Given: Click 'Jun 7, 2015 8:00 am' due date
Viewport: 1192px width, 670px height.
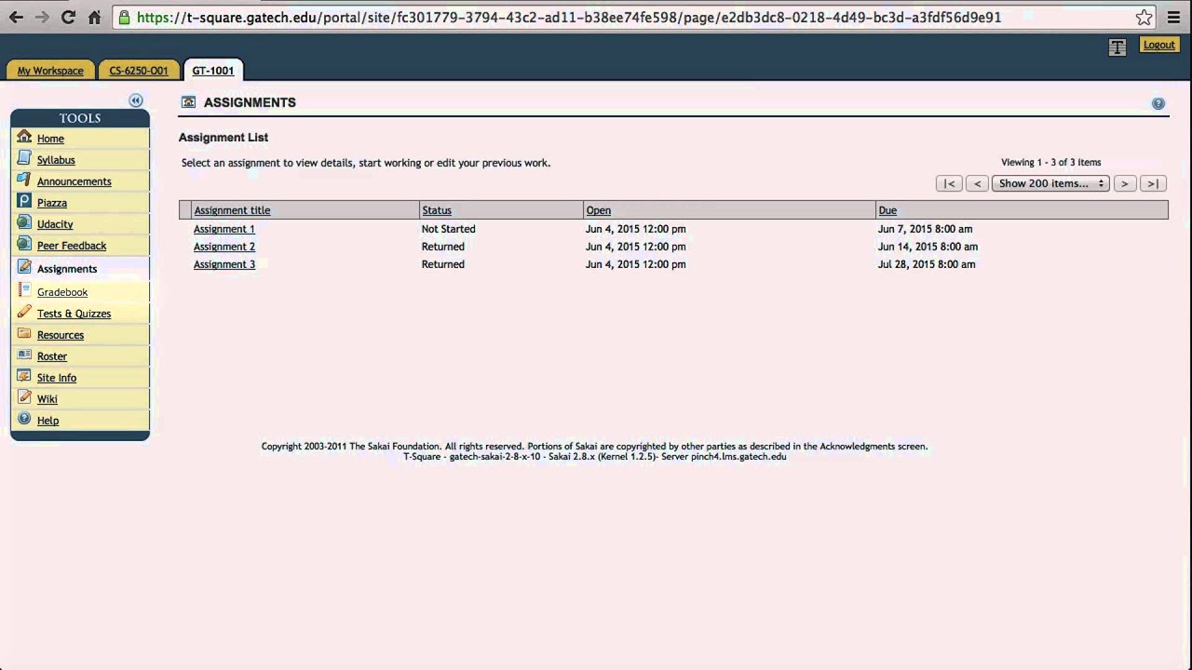Looking at the screenshot, I should [925, 229].
